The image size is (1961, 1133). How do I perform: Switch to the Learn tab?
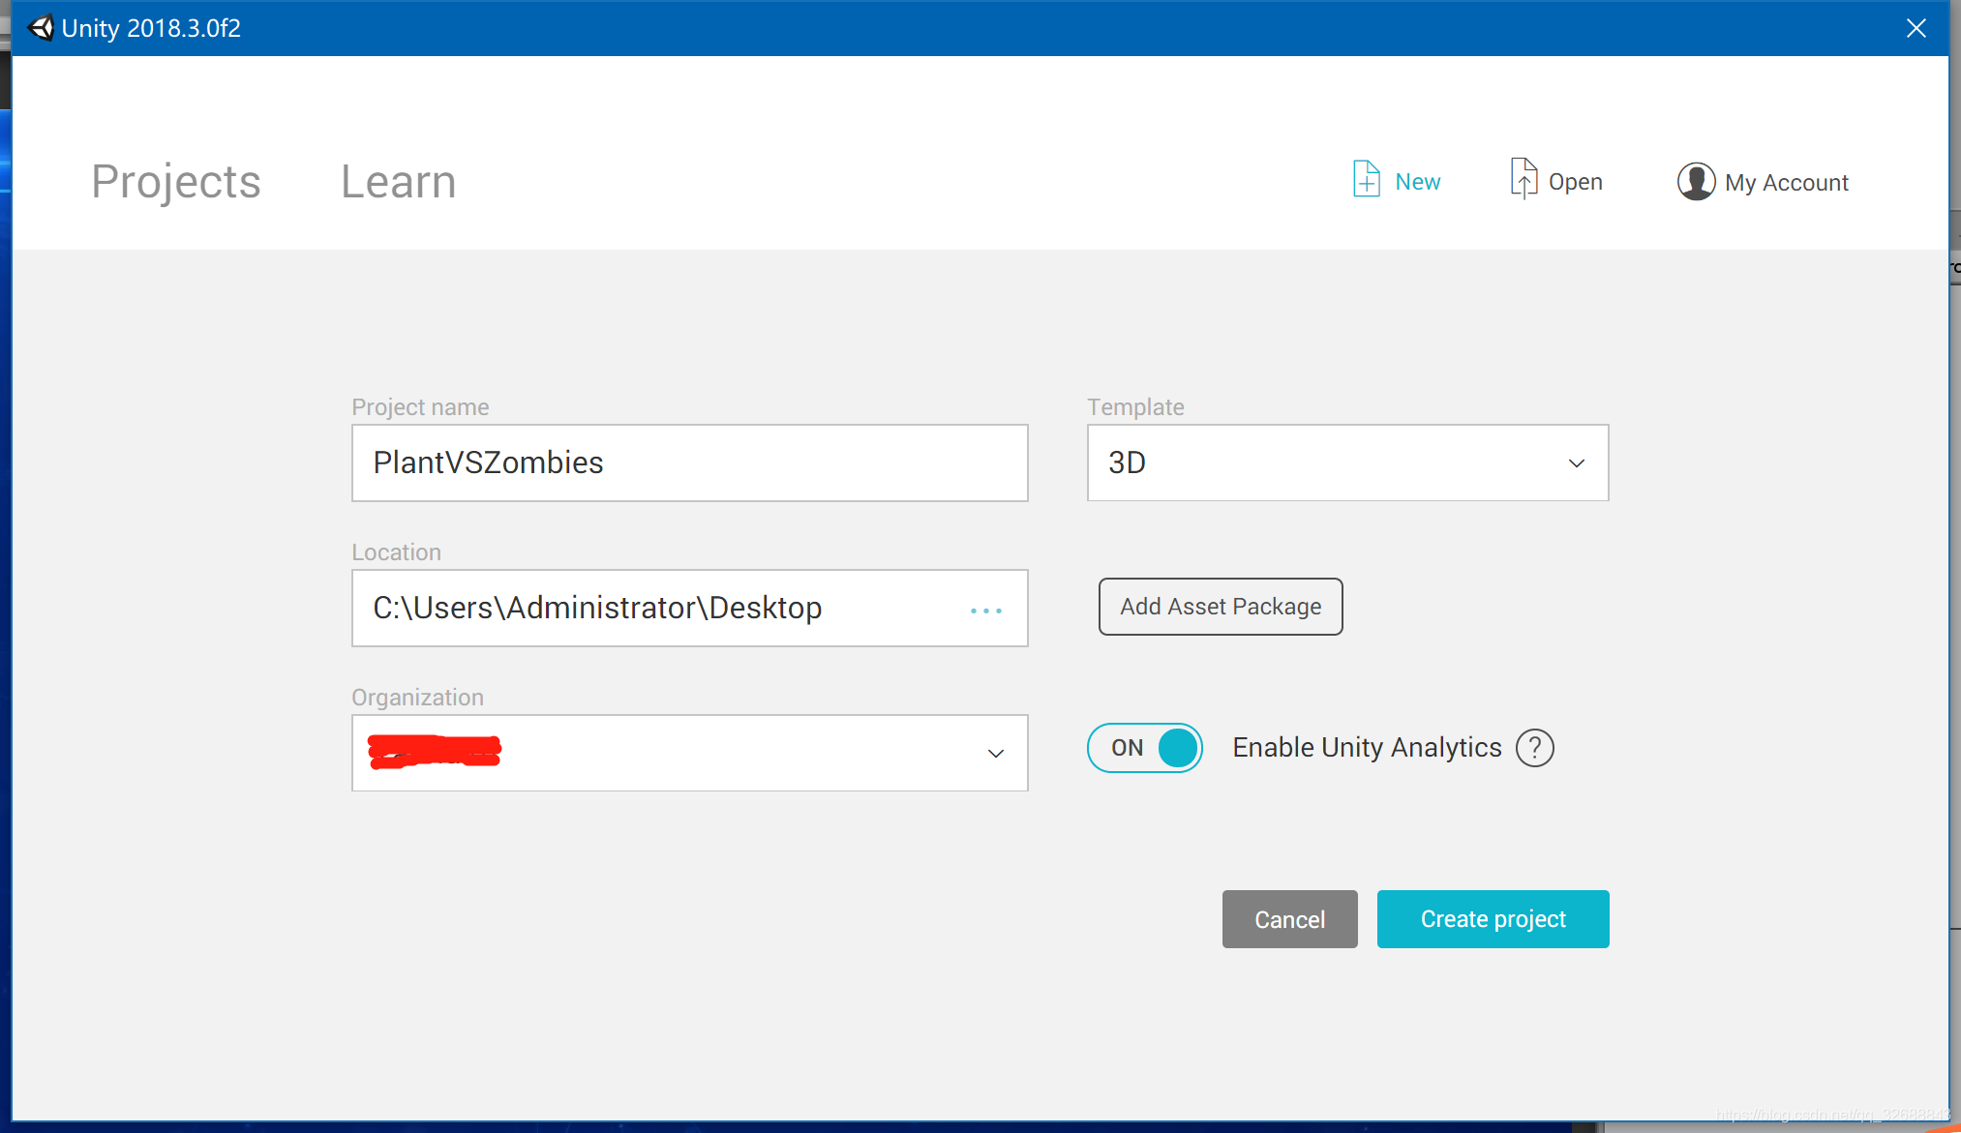(399, 181)
